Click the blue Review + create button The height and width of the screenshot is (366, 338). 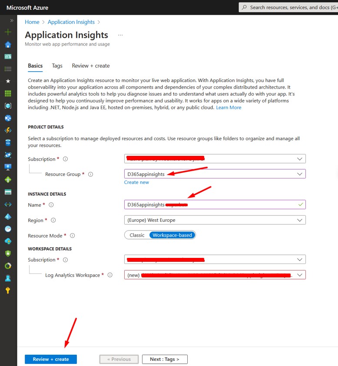(x=51, y=359)
